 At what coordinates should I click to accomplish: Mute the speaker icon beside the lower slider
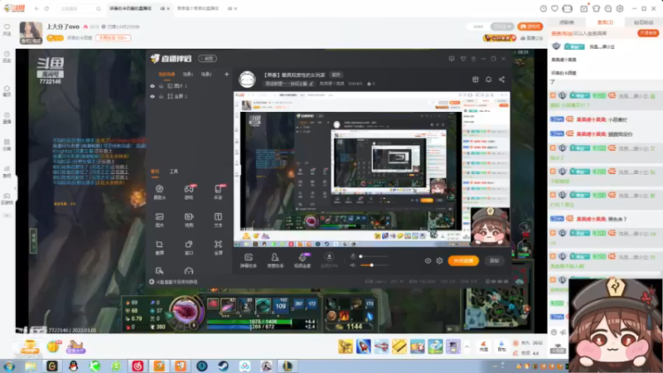click(353, 265)
